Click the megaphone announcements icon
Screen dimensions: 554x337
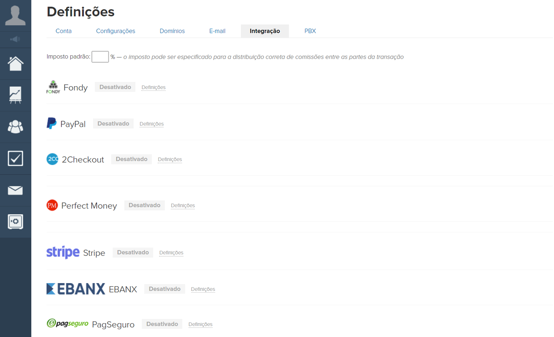pos(15,39)
